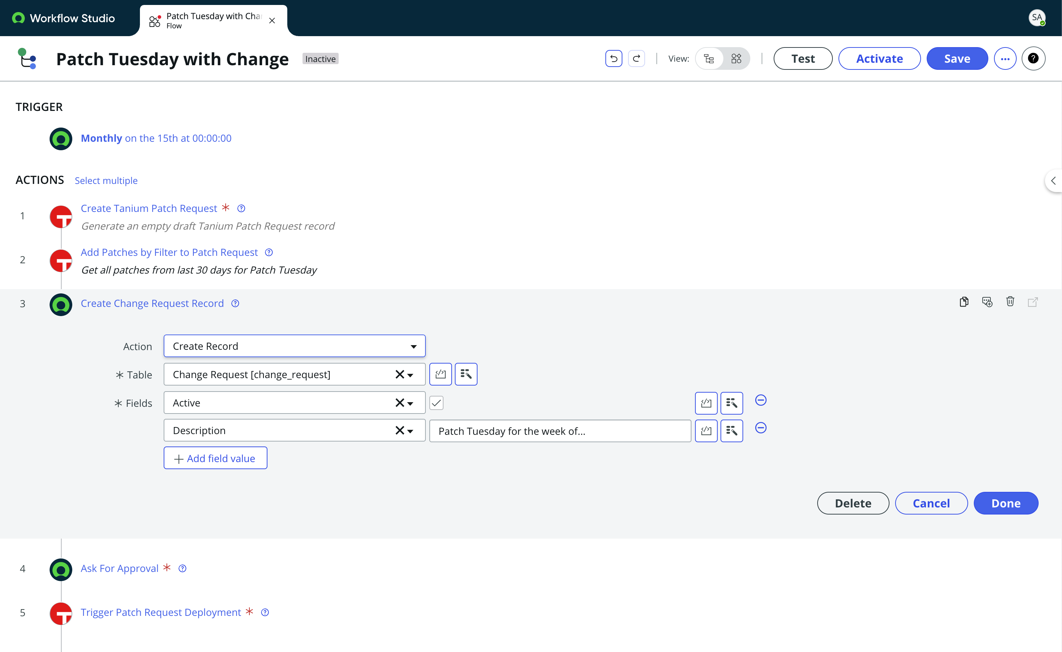1062x652 pixels.
Task: Remove the Description field row
Action: [761, 428]
